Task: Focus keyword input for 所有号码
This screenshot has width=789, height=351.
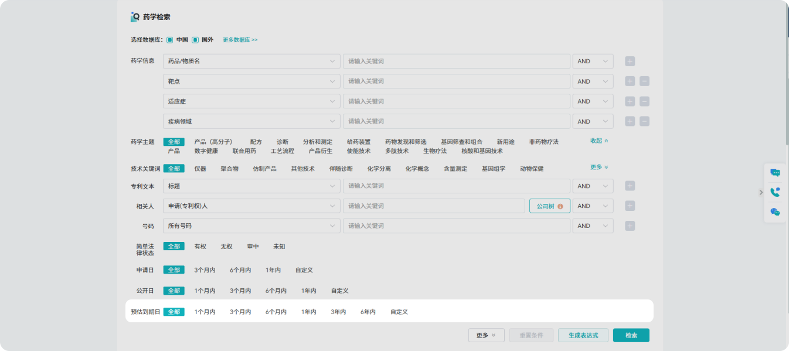Action: [x=457, y=226]
